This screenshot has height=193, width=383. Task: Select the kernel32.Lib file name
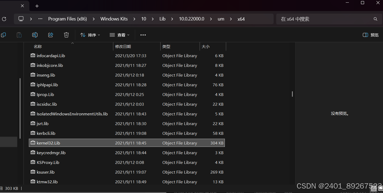[x=49, y=143]
